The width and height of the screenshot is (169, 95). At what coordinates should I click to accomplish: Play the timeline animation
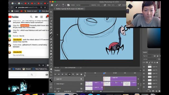coord(62,74)
